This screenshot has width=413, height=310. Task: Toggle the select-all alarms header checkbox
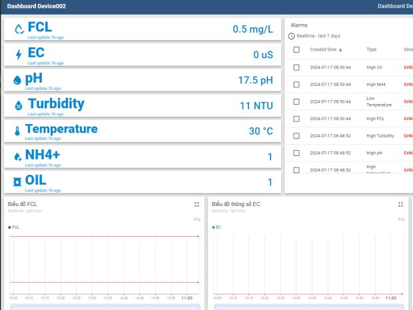pos(296,49)
